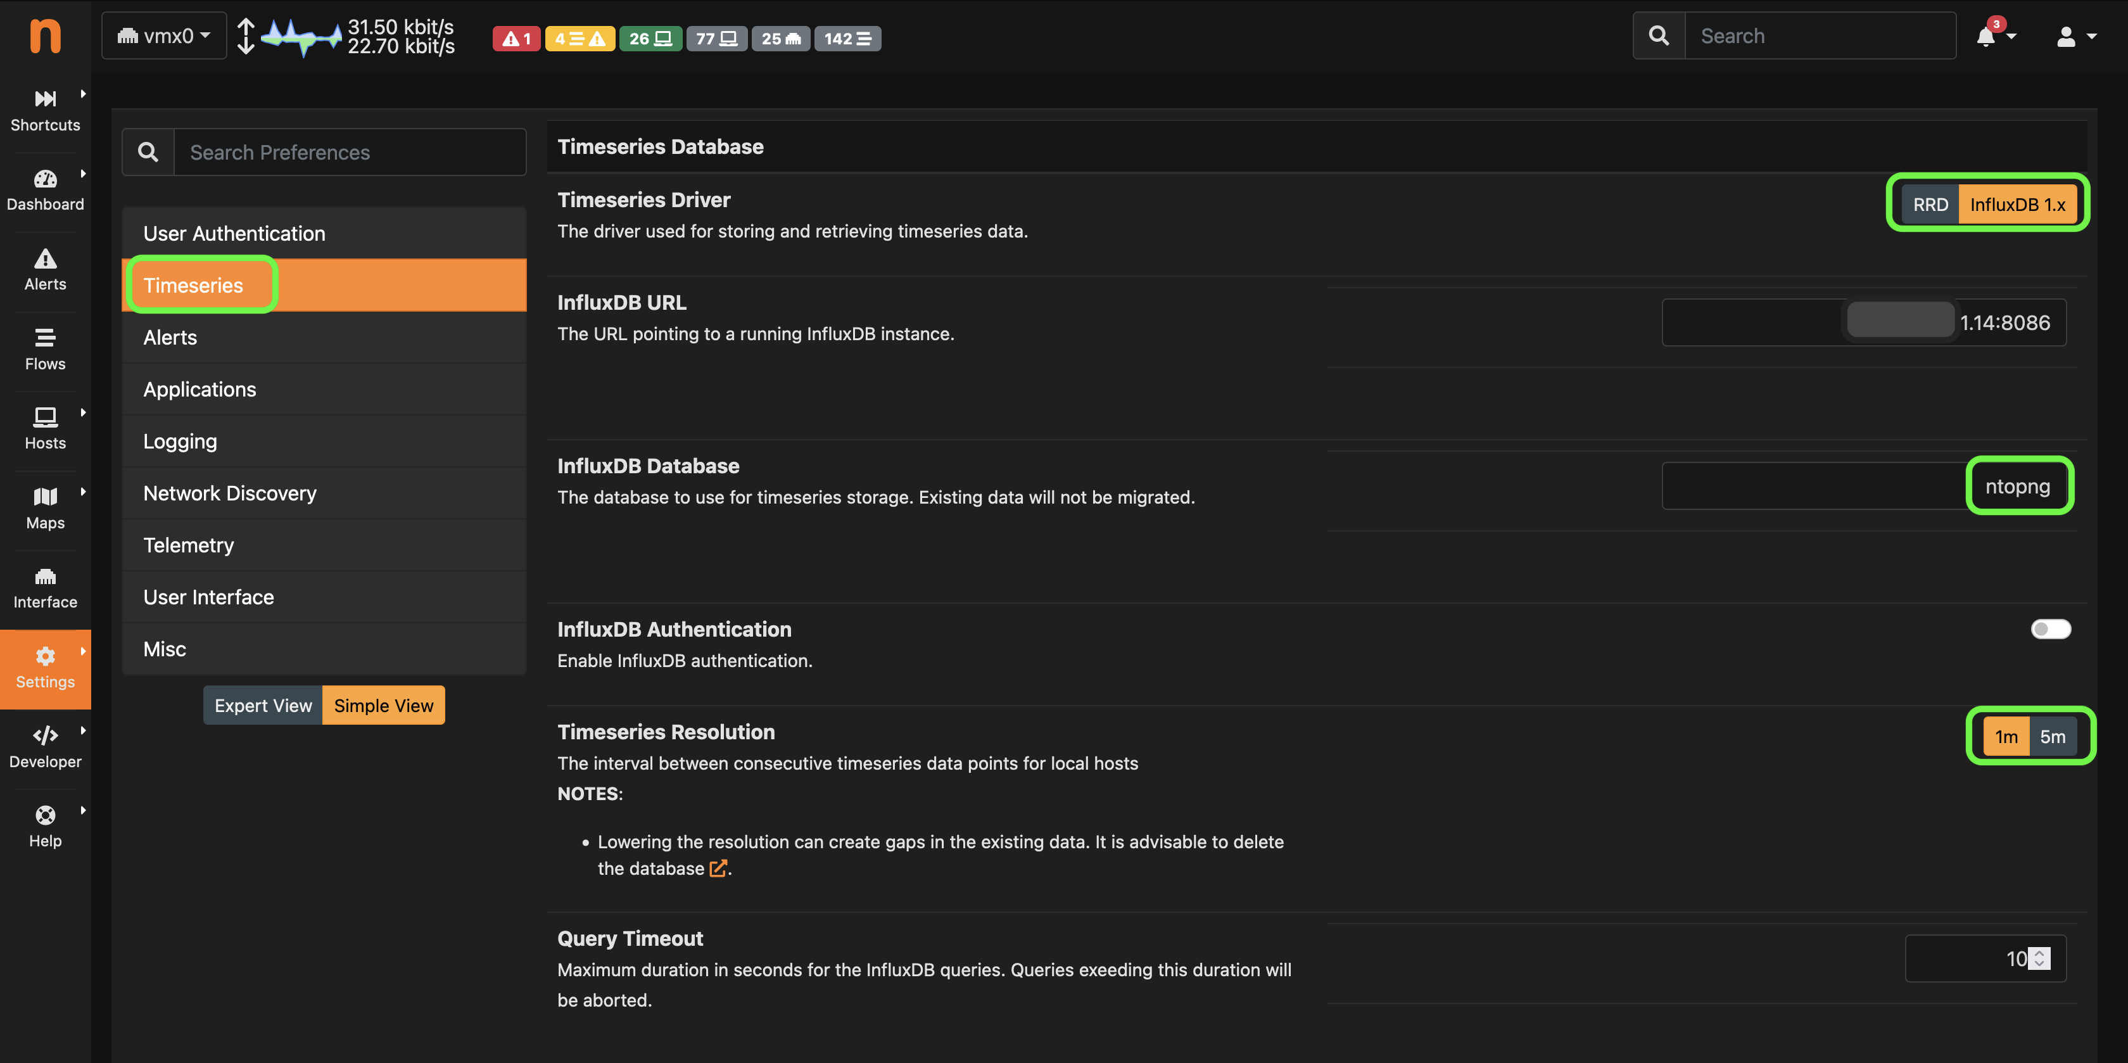Click the InfluxDB Database field with ntopng
This screenshot has width=2128, height=1063.
(x=1864, y=486)
